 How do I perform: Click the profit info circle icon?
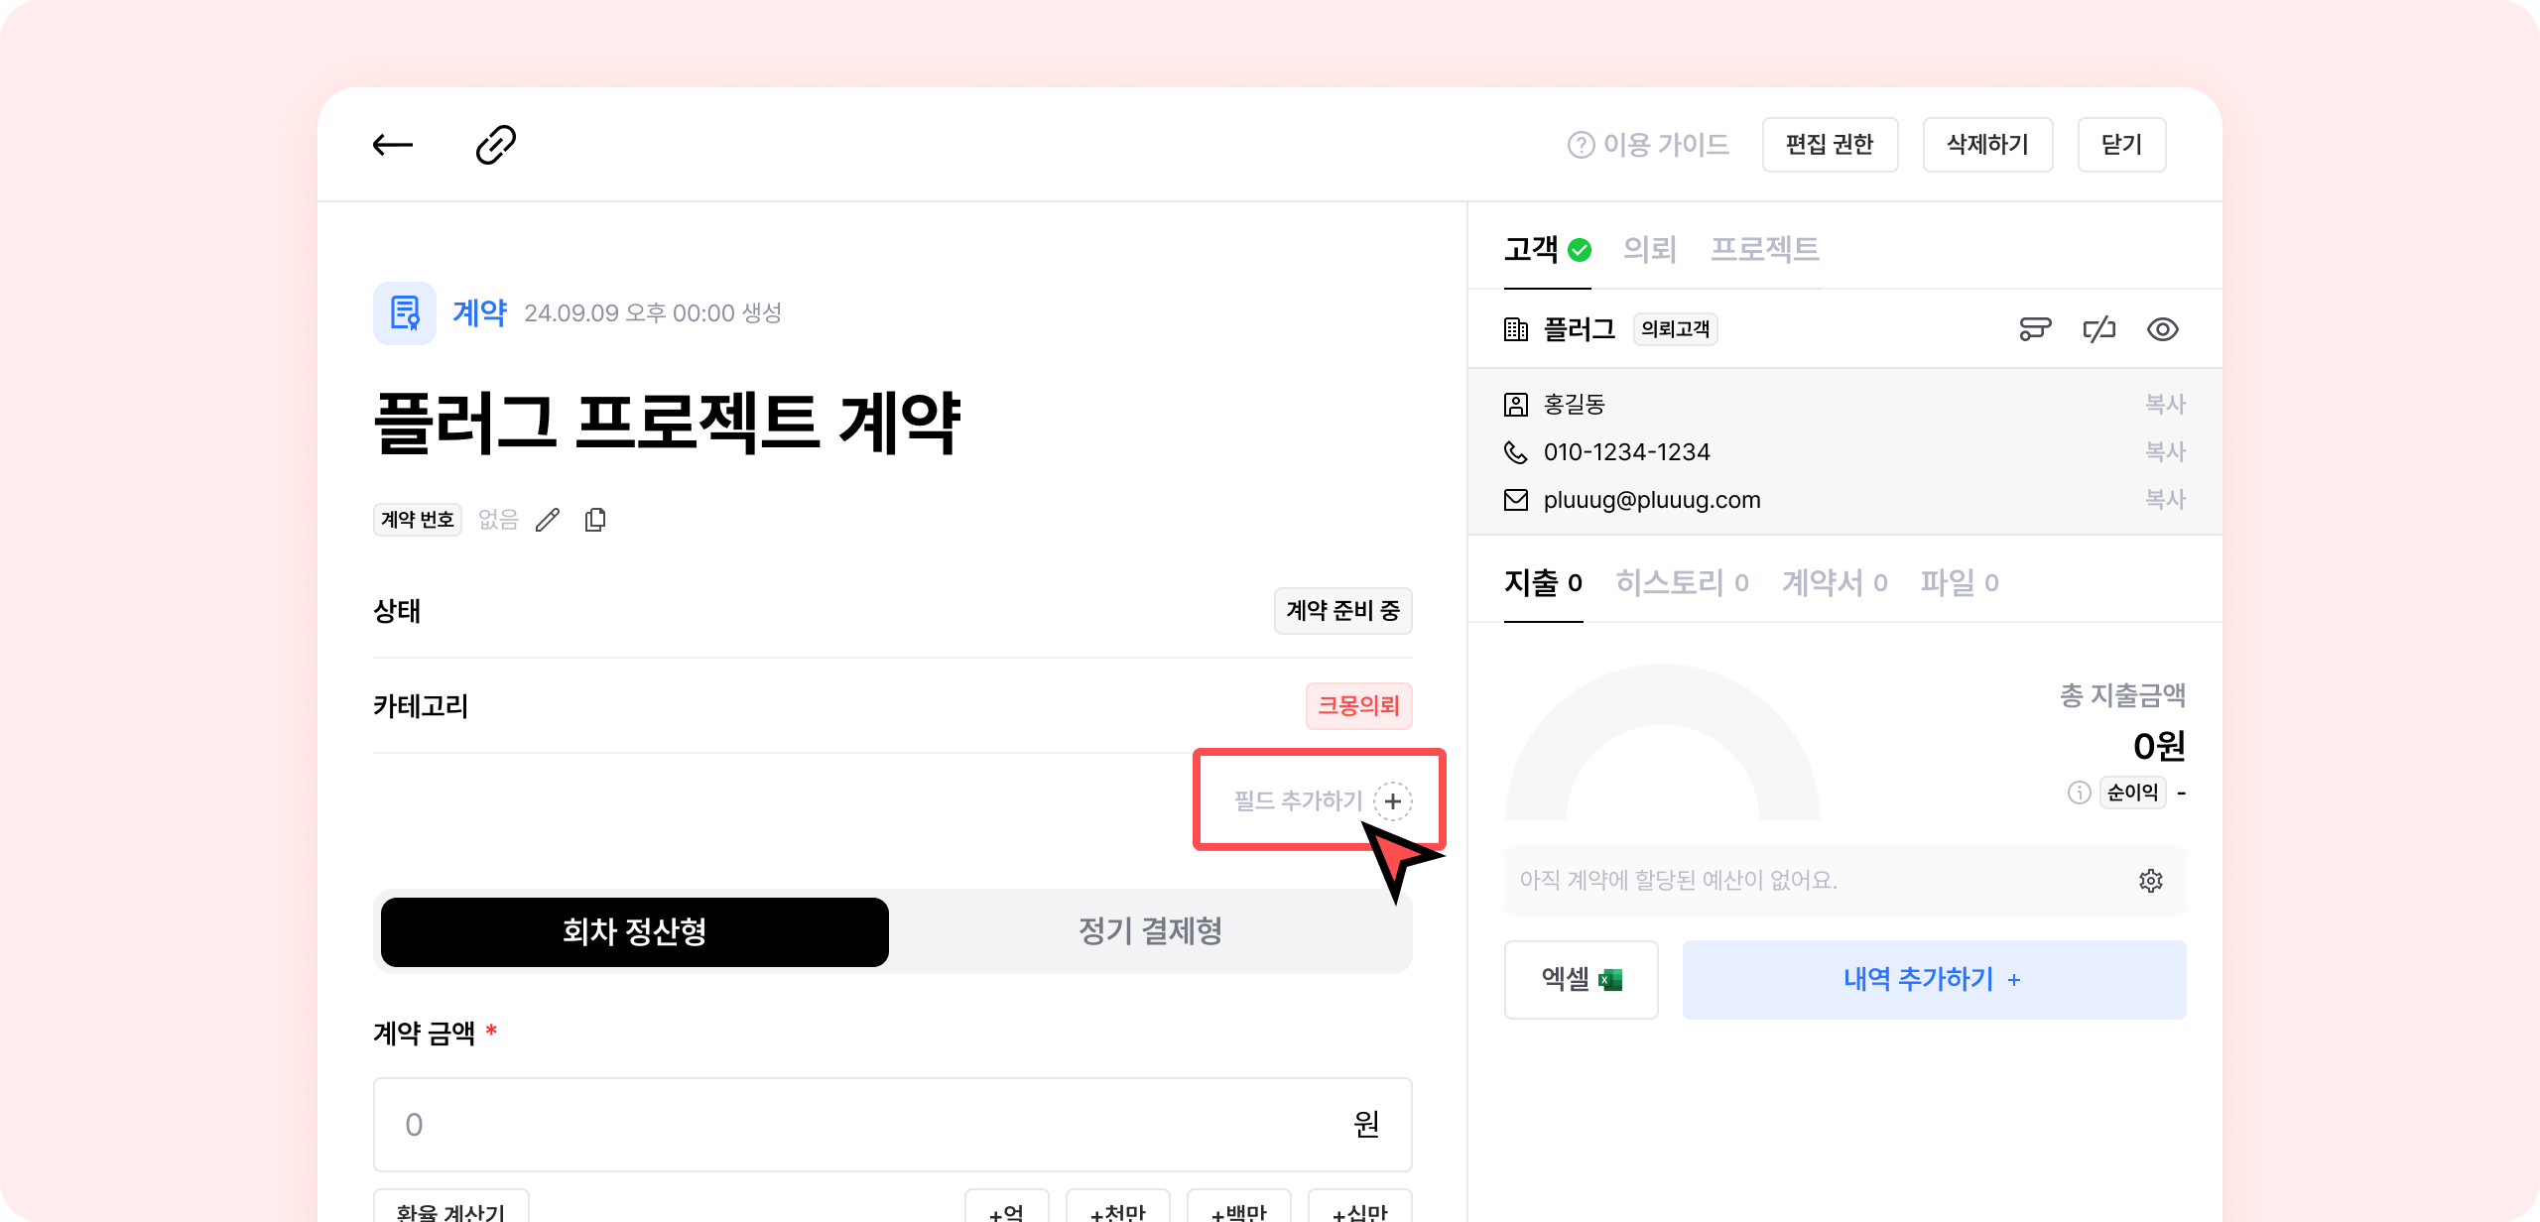[x=2079, y=793]
